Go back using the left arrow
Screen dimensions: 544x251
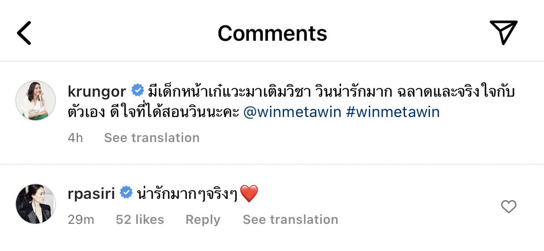pyautogui.click(x=24, y=33)
